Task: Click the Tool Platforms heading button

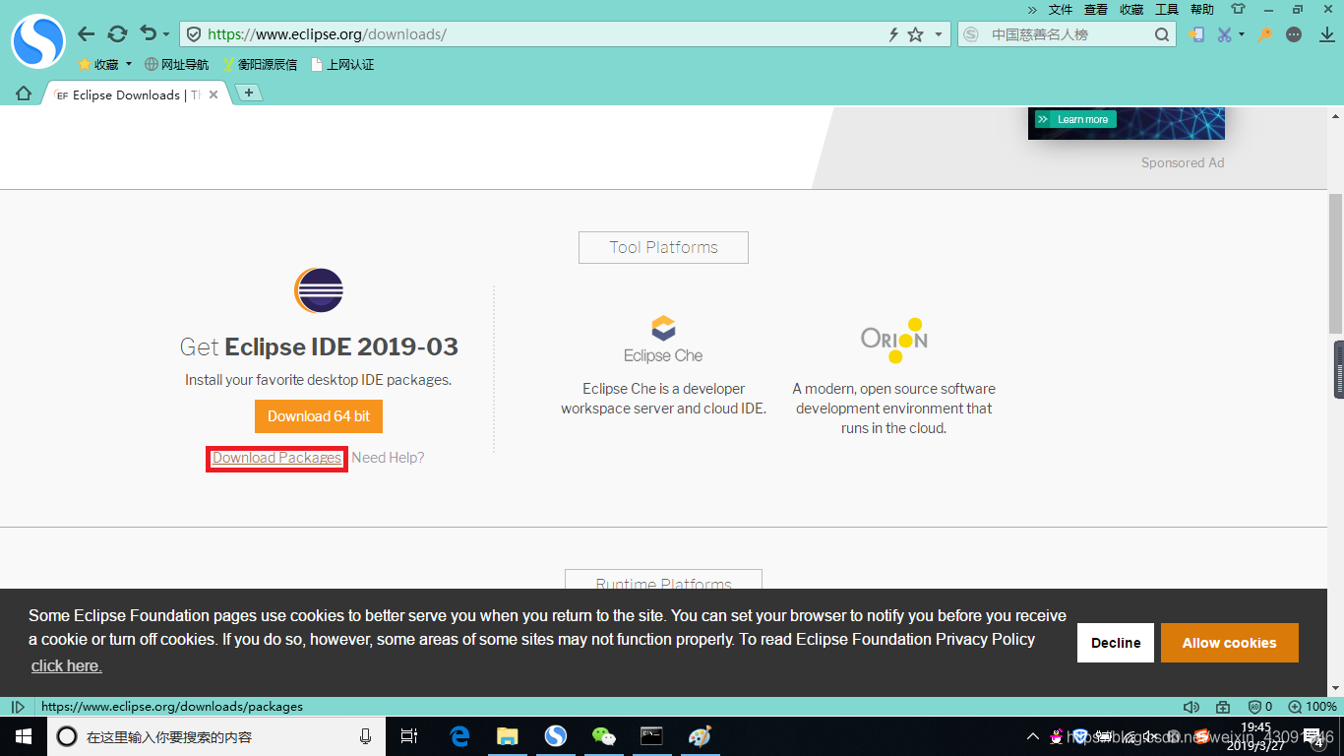Action: click(663, 247)
